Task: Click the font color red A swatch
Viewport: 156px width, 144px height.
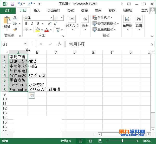Action: coord(47,30)
